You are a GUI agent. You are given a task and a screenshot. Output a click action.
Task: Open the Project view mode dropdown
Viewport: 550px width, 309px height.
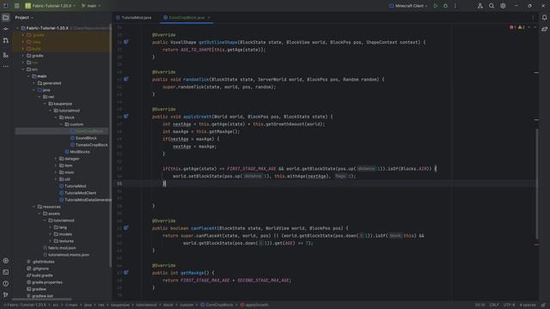(24, 17)
